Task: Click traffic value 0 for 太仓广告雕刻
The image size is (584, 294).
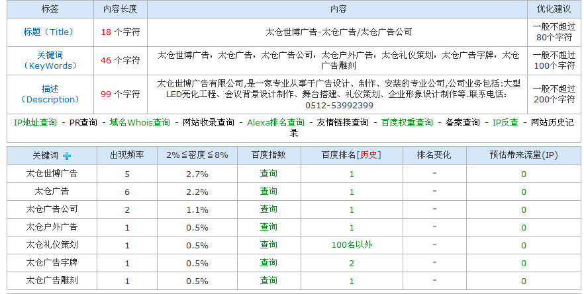Action: (x=523, y=281)
